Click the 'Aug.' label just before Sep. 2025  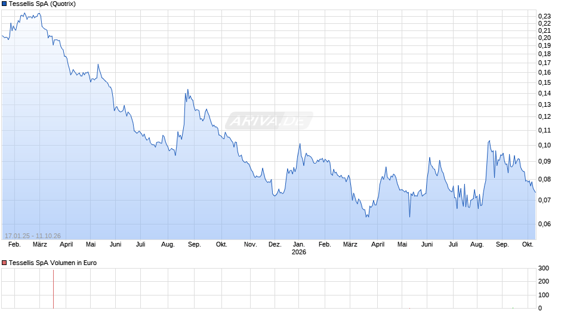point(168,245)
